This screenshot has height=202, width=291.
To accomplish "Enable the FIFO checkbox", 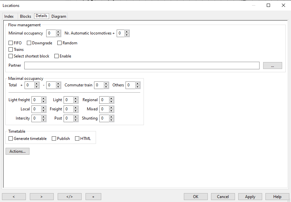I will click(x=11, y=43).
